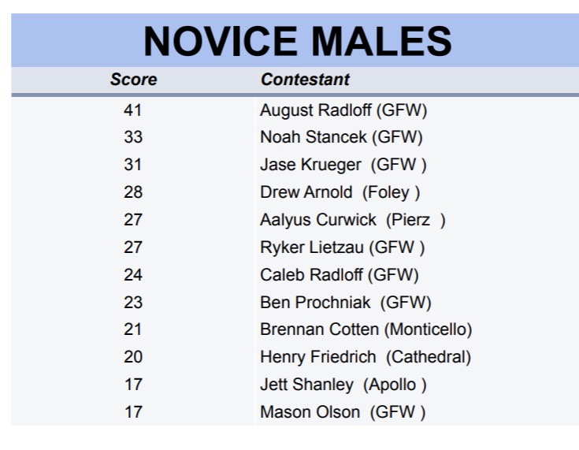This screenshot has height=450, width=579.
Task: Click the NOVICE MALES title header
Action: point(297,39)
